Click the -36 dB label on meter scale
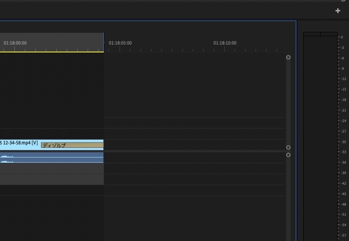This screenshot has width=349, height=241. coord(344,162)
